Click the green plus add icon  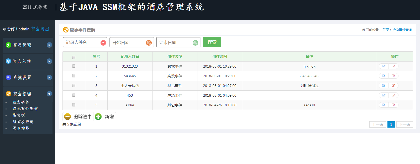(98, 117)
